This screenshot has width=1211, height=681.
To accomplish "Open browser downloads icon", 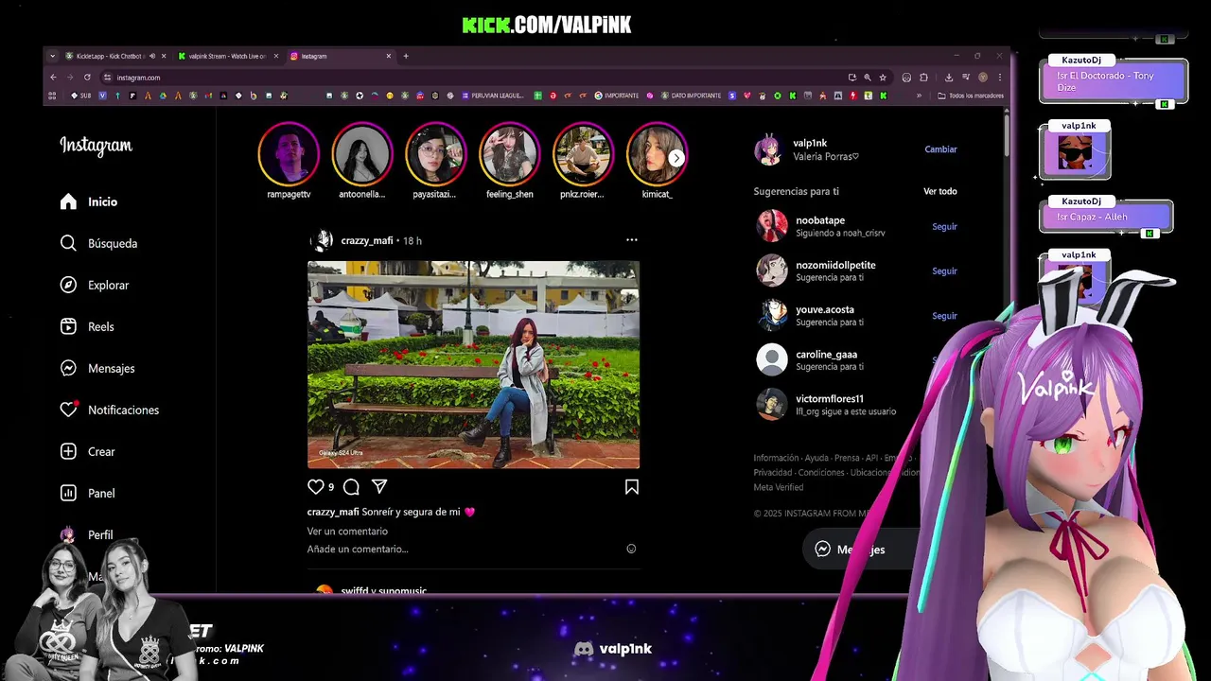I will 950,78.
